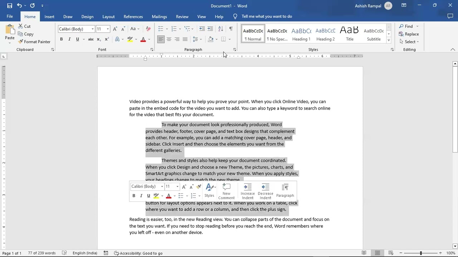The image size is (458, 257).
Task: Toggle Show/Hide paragraph marks
Action: 231,29
